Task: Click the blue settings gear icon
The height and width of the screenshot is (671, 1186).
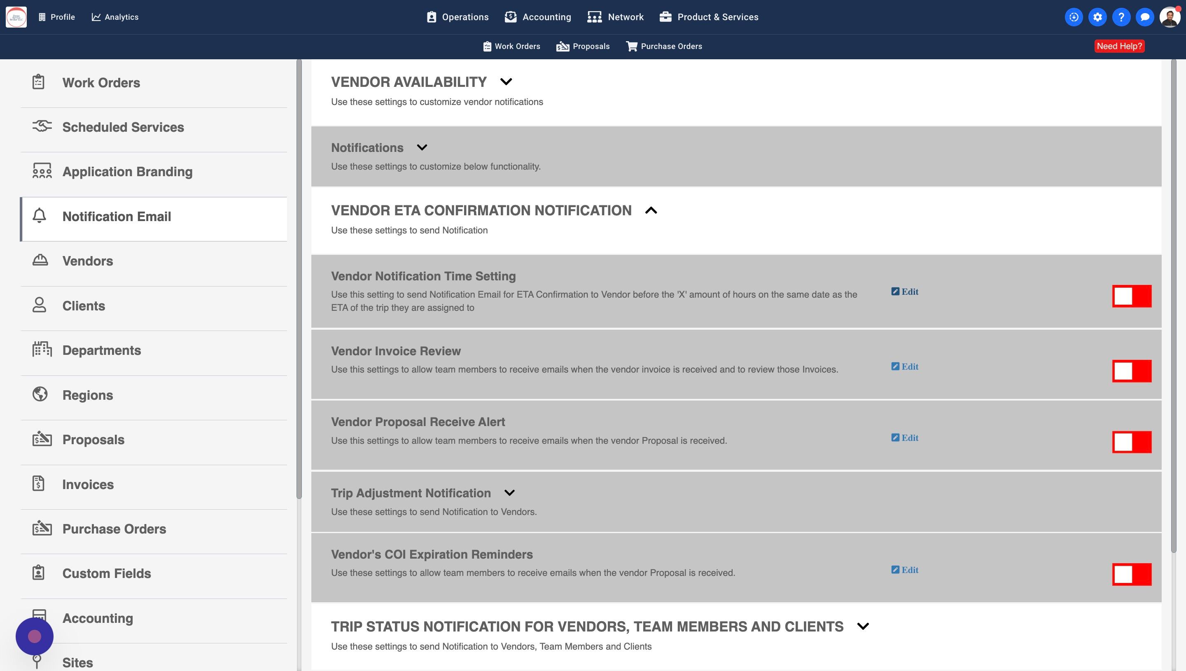Action: pyautogui.click(x=1097, y=17)
